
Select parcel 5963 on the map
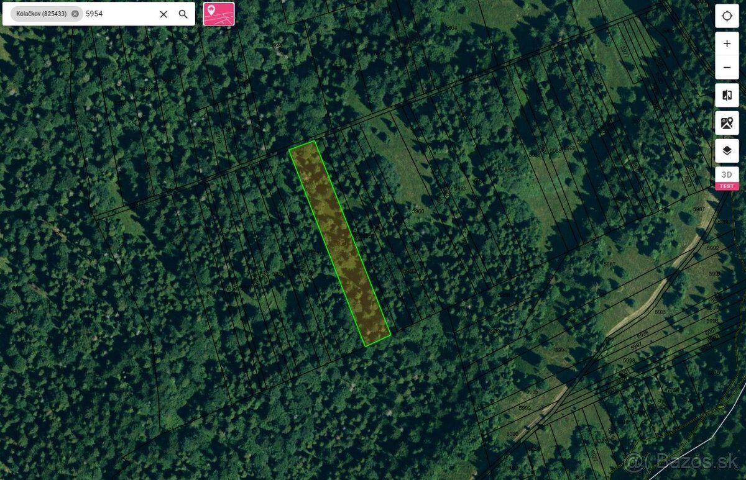(459, 189)
